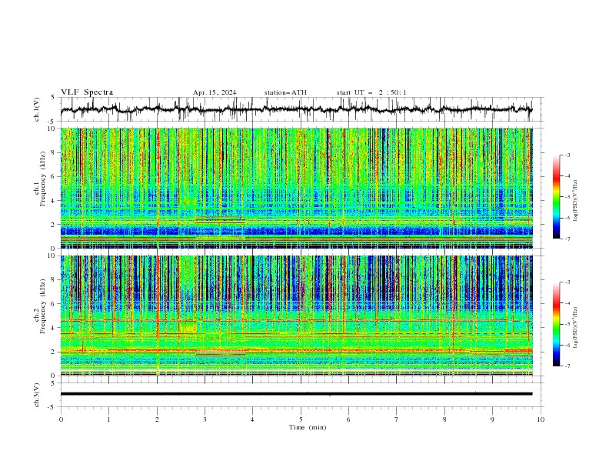Click the 'ch.1(V)' waveform axis label

click(x=37, y=109)
